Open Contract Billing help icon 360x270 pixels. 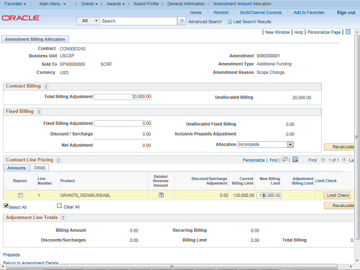point(46,86)
